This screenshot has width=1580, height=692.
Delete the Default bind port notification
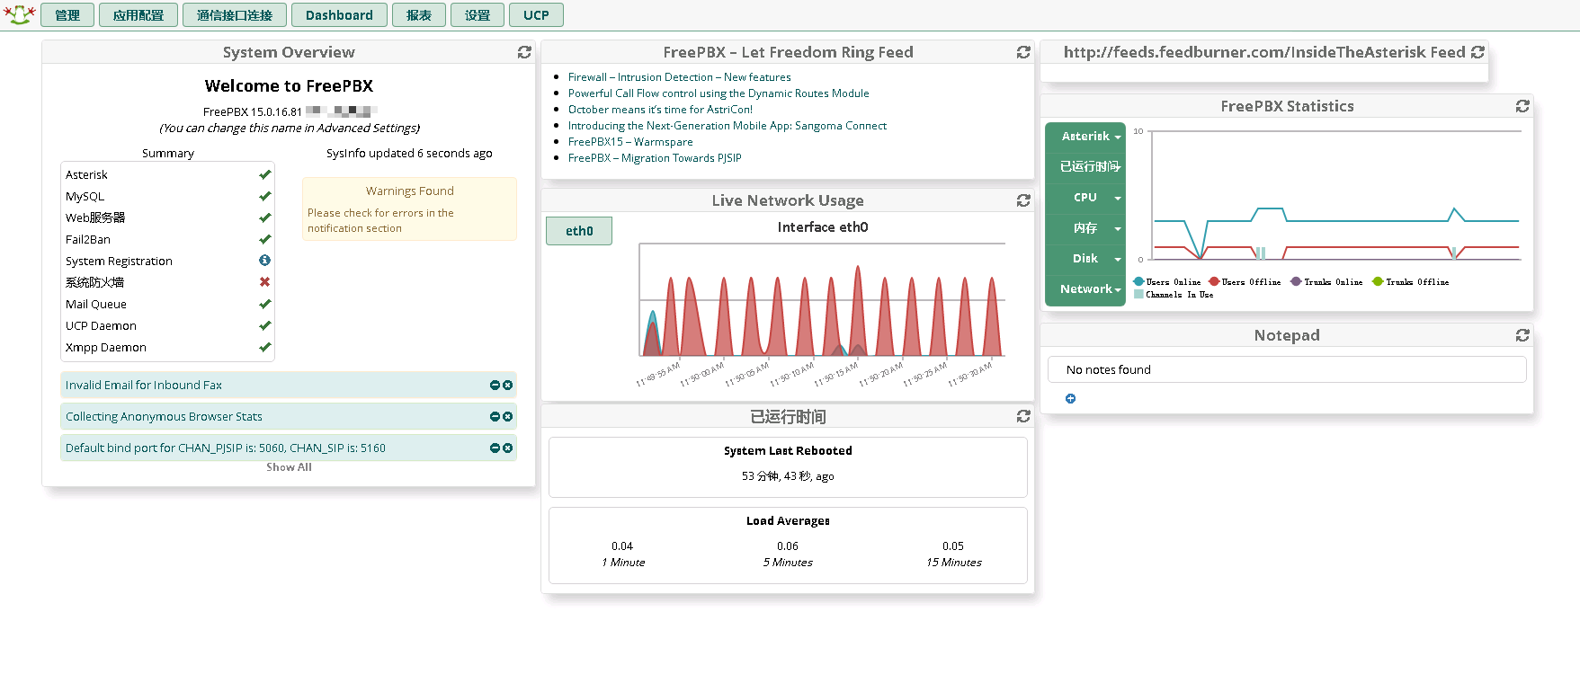click(x=507, y=448)
